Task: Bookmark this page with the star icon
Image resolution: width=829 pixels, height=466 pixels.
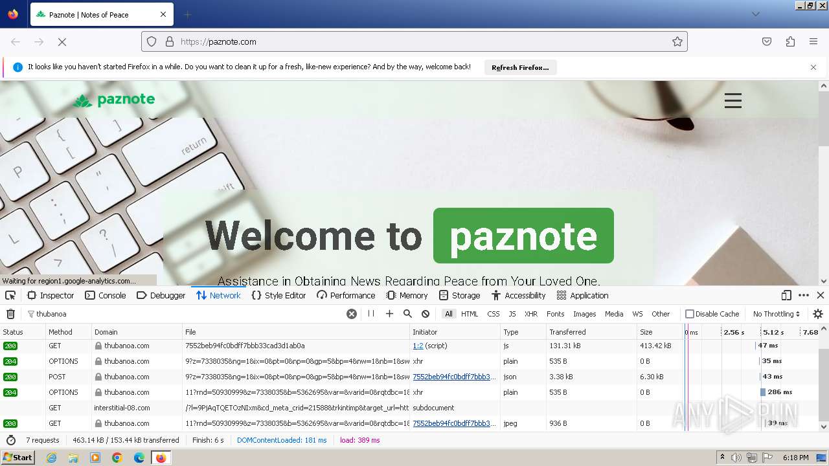Action: (677, 41)
